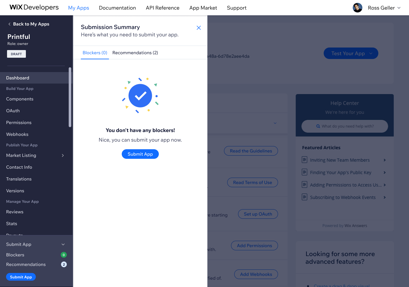Viewport: 409px width, 287px height.
Task: Open Webhooks in the sidebar
Action: coord(17,134)
